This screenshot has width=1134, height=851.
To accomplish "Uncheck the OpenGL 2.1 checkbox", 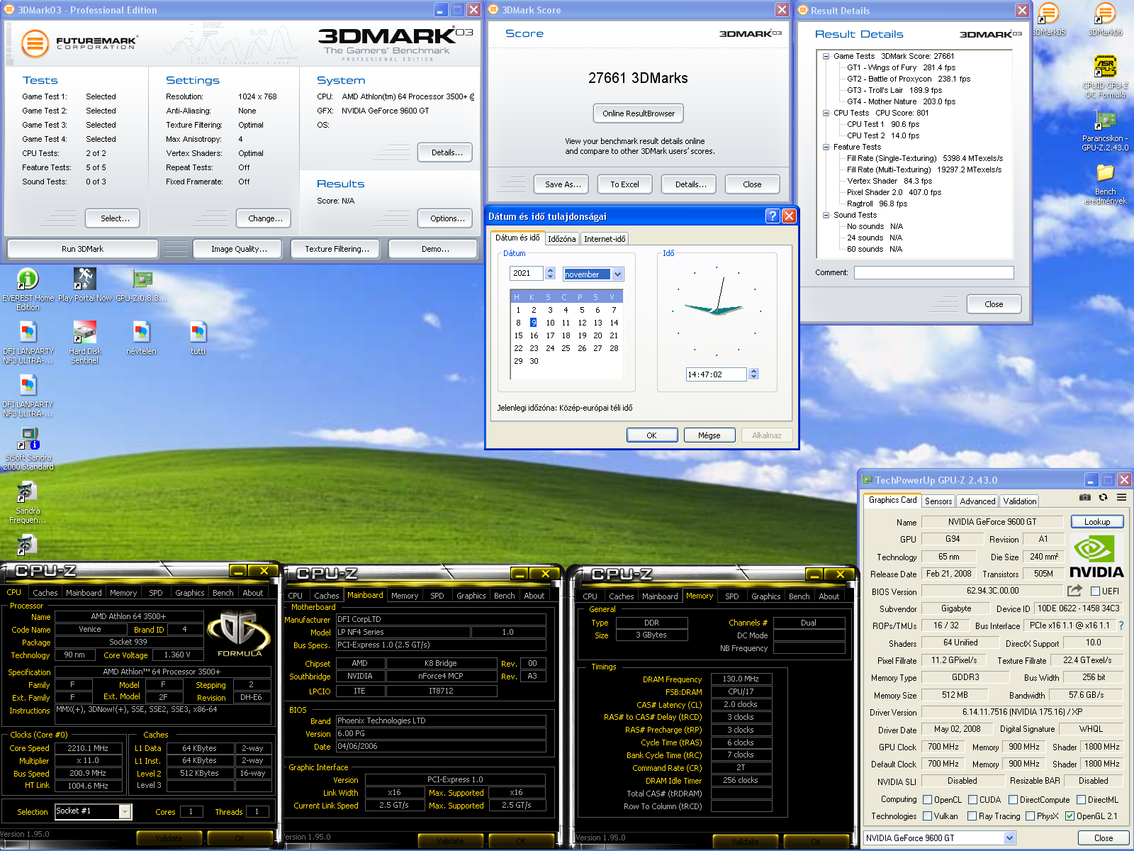I will coord(1070,816).
